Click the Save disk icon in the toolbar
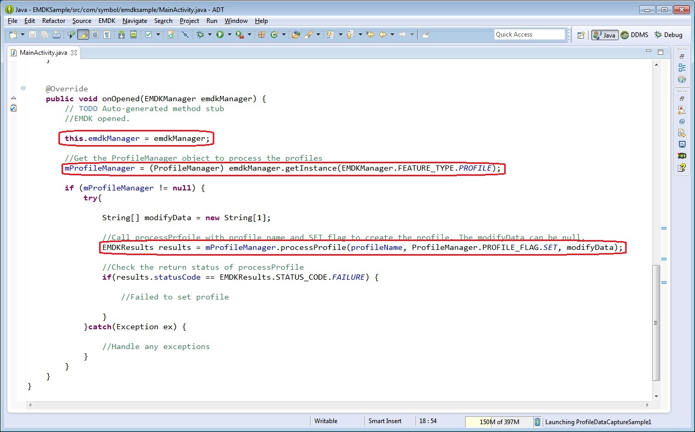695x432 pixels. pos(33,34)
